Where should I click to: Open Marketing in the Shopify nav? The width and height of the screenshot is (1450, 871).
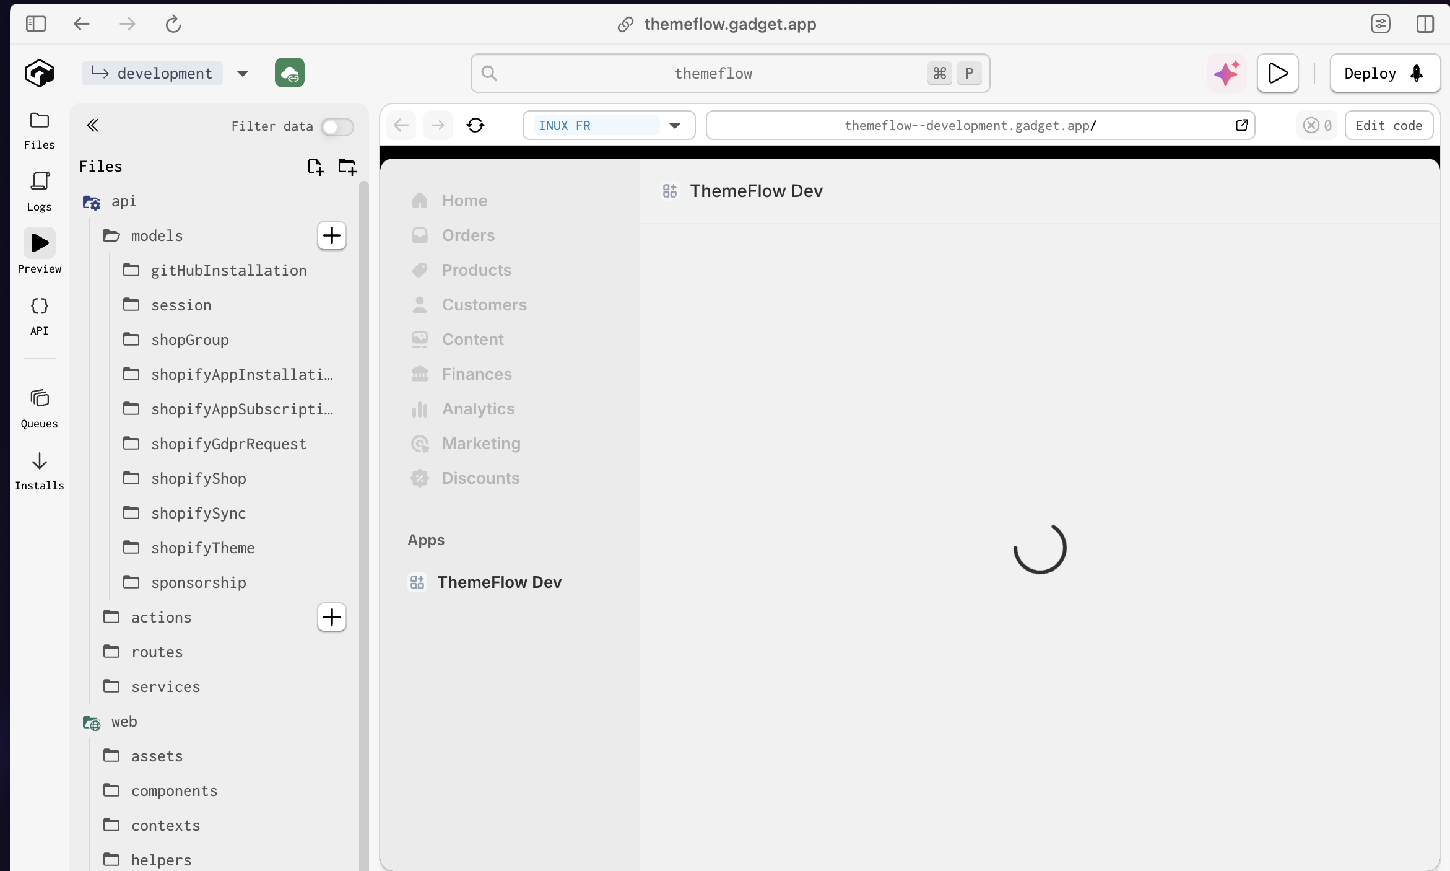click(x=481, y=444)
